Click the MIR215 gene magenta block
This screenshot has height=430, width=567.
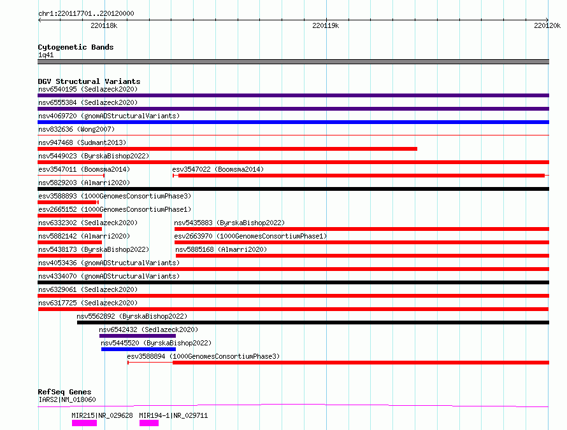click(x=84, y=423)
